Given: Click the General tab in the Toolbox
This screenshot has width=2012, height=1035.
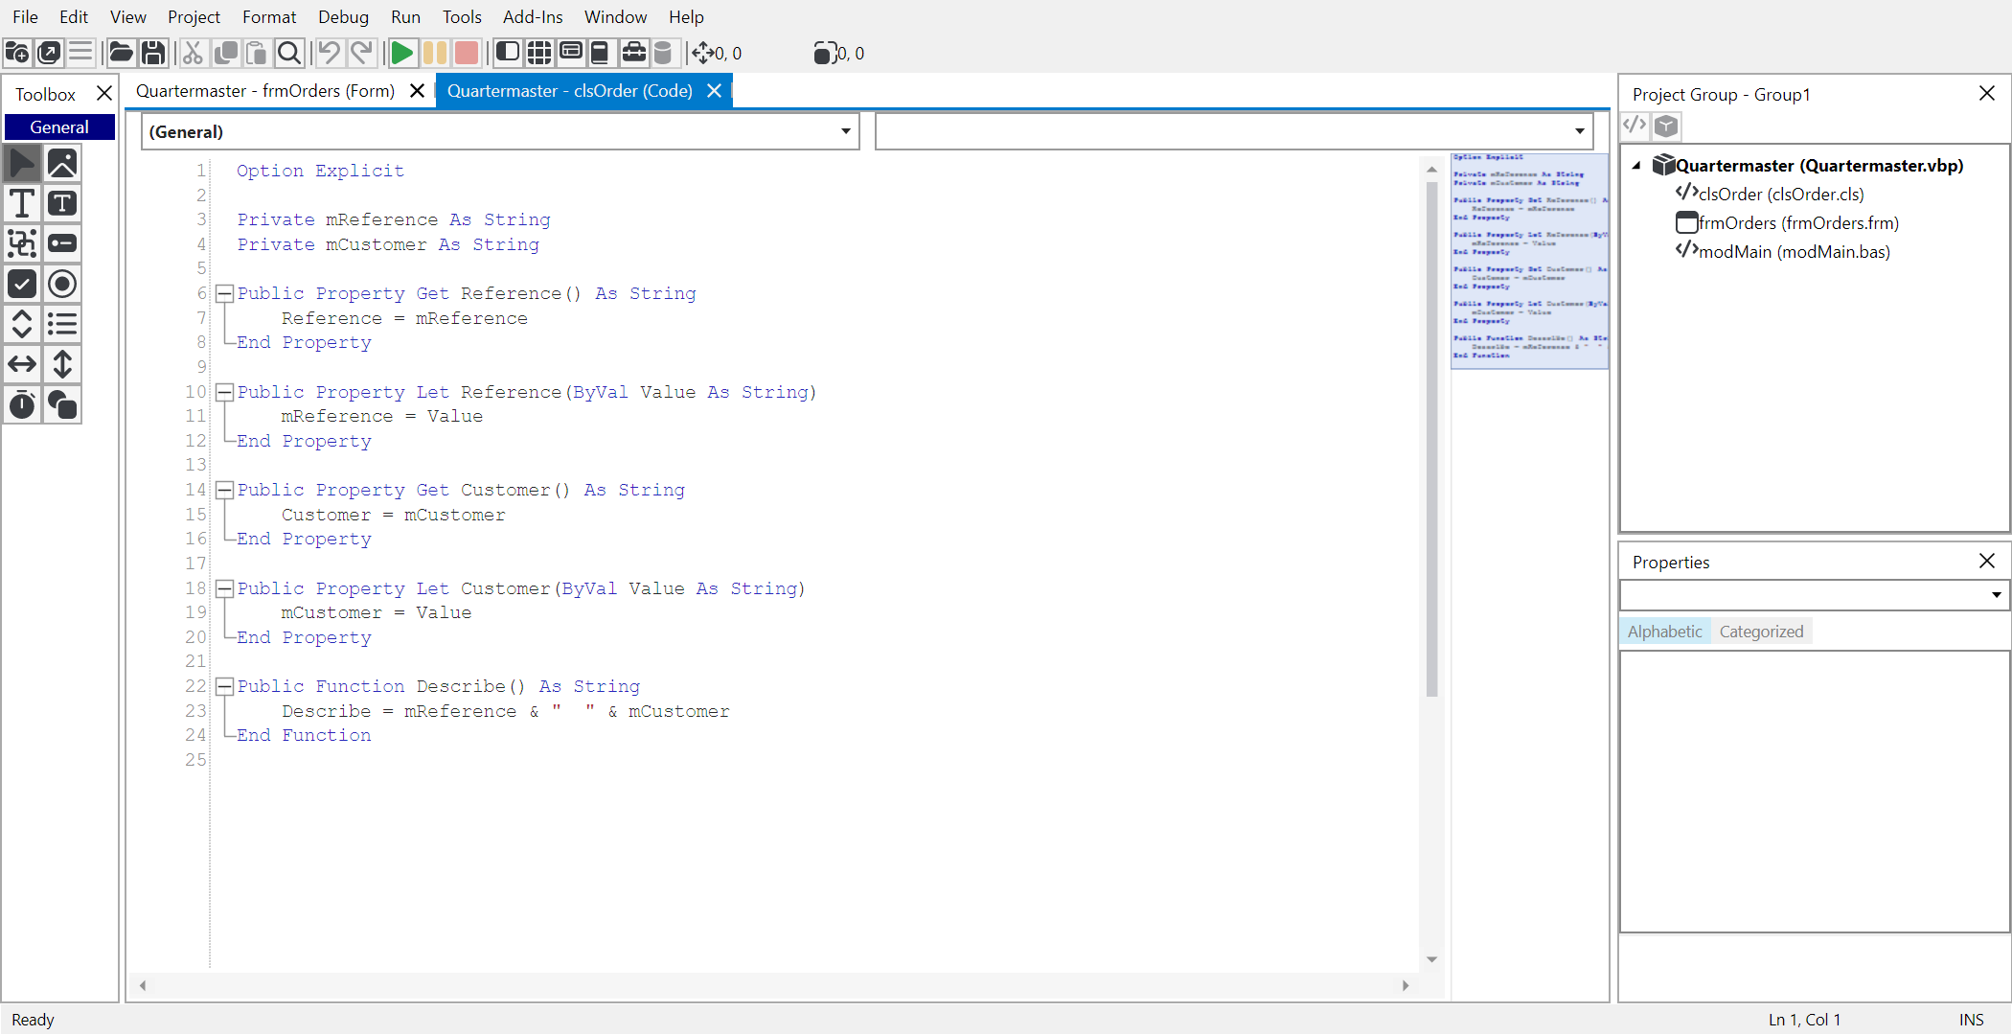Looking at the screenshot, I should click(59, 126).
